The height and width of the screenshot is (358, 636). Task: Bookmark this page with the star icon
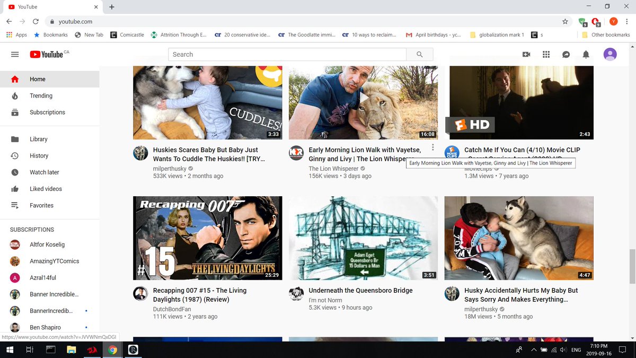click(x=565, y=22)
